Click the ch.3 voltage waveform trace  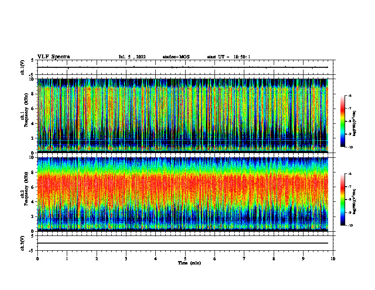click(183, 243)
